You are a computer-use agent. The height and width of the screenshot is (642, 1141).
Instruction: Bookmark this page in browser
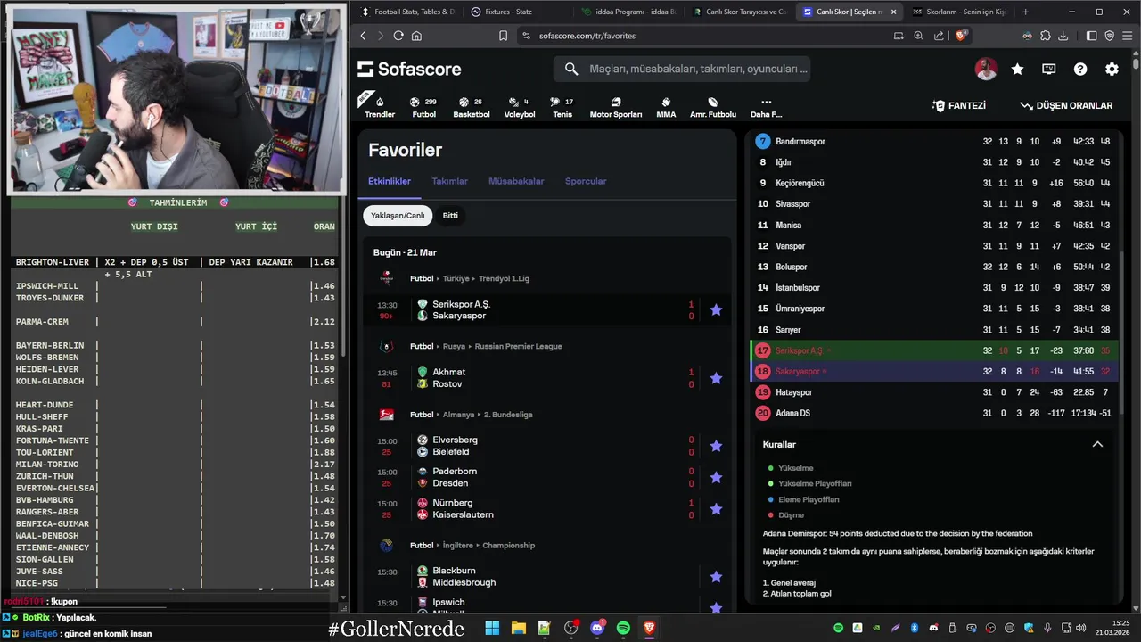(x=503, y=36)
